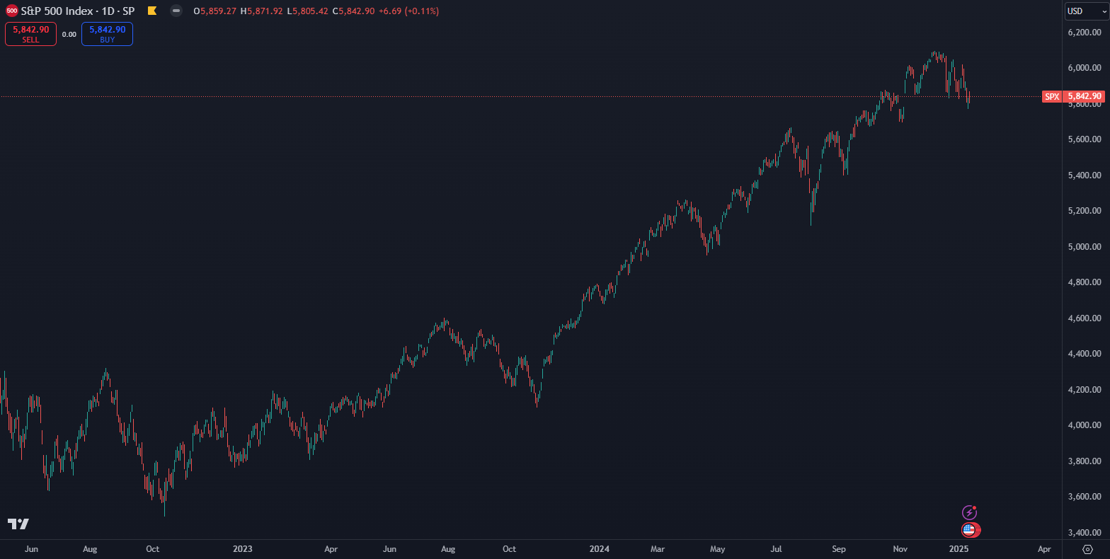Click the 5,600.00 price scale label
The width and height of the screenshot is (1110, 559).
pyautogui.click(x=1084, y=139)
